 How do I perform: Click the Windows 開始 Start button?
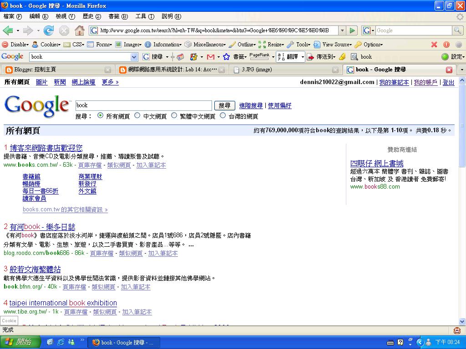[x=20, y=342]
